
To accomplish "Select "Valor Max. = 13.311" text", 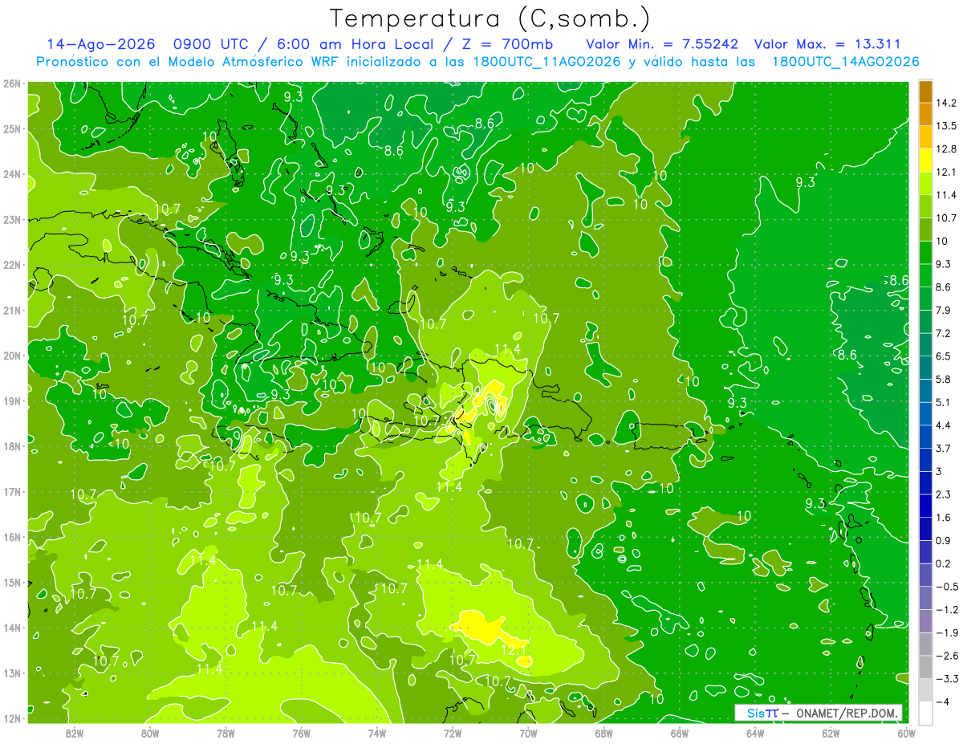I will [828, 44].
